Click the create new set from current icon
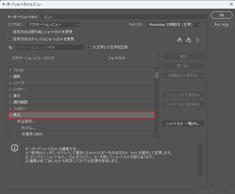The height and width of the screenshot is (194, 235). tap(189, 40)
